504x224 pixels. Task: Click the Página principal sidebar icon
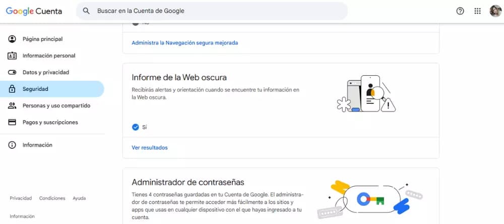point(12,39)
